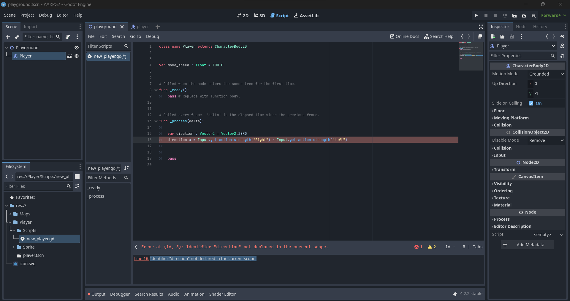This screenshot has width=570, height=301.
Task: Hide the Player node with eye icon
Action: 77,56
